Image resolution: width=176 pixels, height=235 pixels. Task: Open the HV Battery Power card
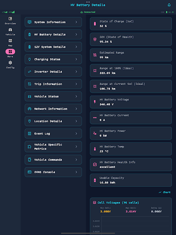[131, 133]
